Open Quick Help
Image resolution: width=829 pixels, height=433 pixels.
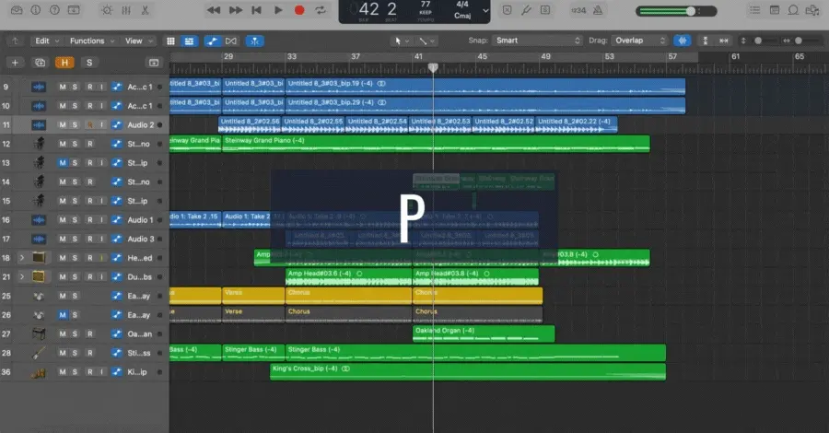pos(54,10)
